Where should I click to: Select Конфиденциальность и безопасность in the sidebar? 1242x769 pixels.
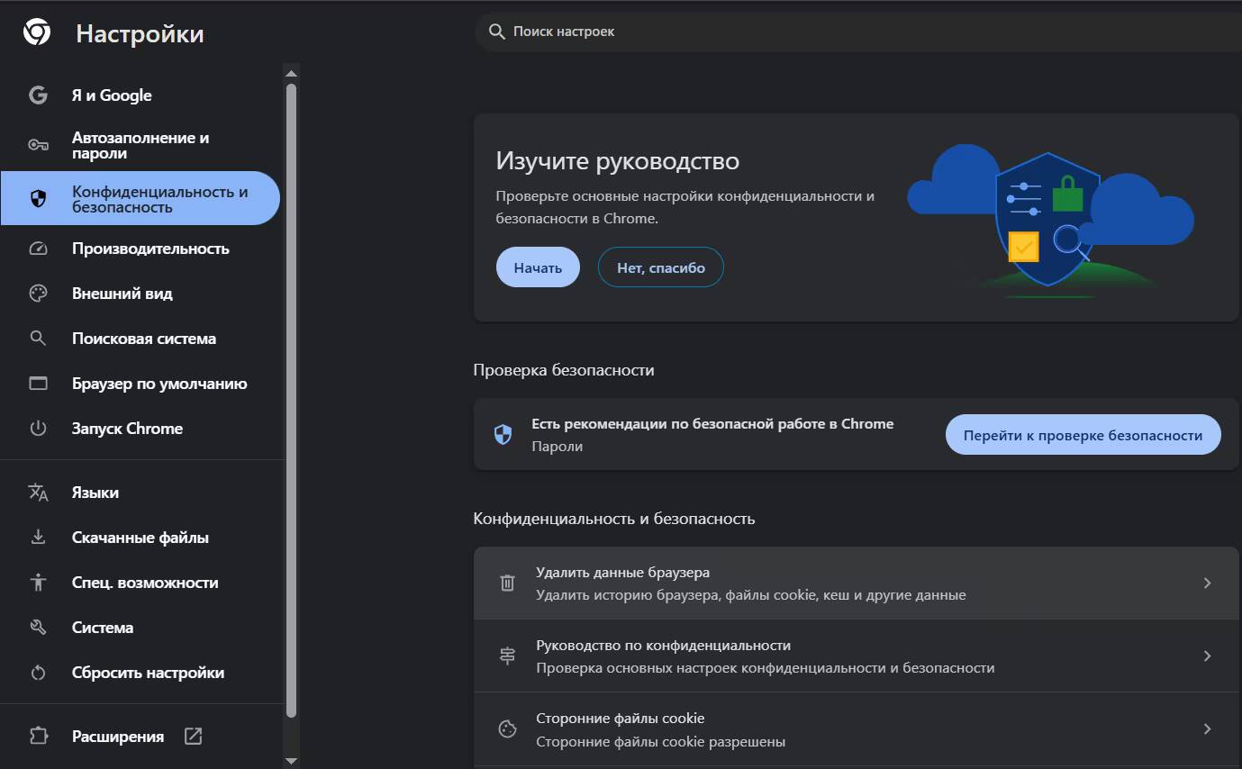(141, 198)
